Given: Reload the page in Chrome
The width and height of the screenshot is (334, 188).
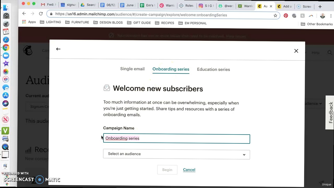Looking at the screenshot, I should coord(41,14).
